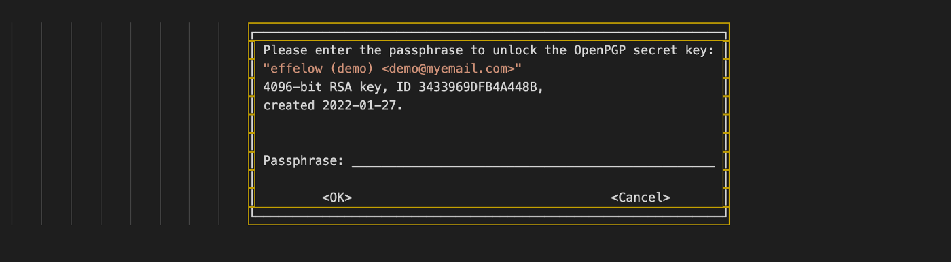Click the dialog's bottom border line

[x=489, y=216]
